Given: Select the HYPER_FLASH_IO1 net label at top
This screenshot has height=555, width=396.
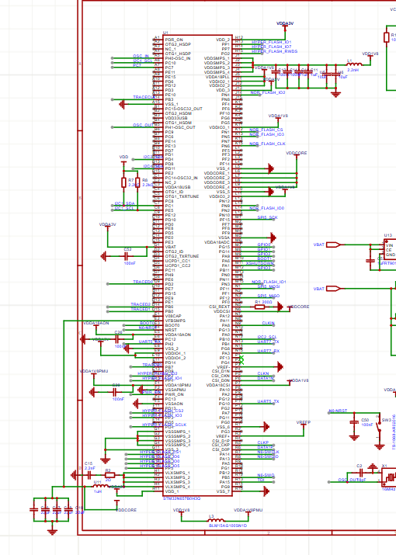Looking at the screenshot, I should pyautogui.click(x=272, y=42).
